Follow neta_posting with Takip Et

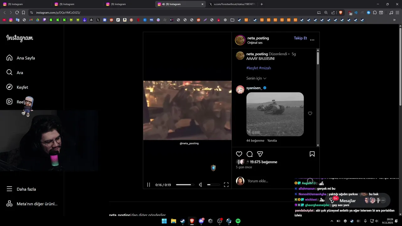click(300, 38)
